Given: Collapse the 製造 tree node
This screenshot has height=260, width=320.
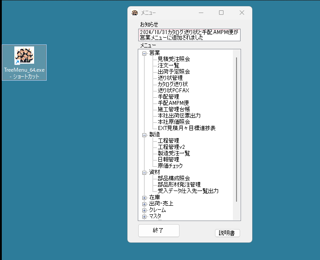Looking at the screenshot, I should tap(145, 134).
